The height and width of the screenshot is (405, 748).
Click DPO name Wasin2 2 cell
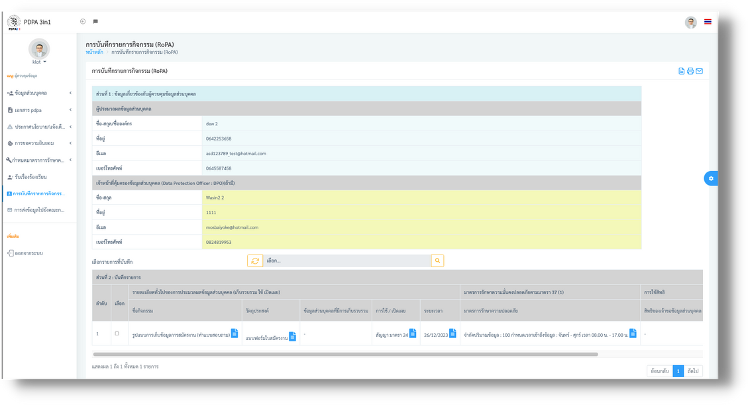tap(421, 198)
